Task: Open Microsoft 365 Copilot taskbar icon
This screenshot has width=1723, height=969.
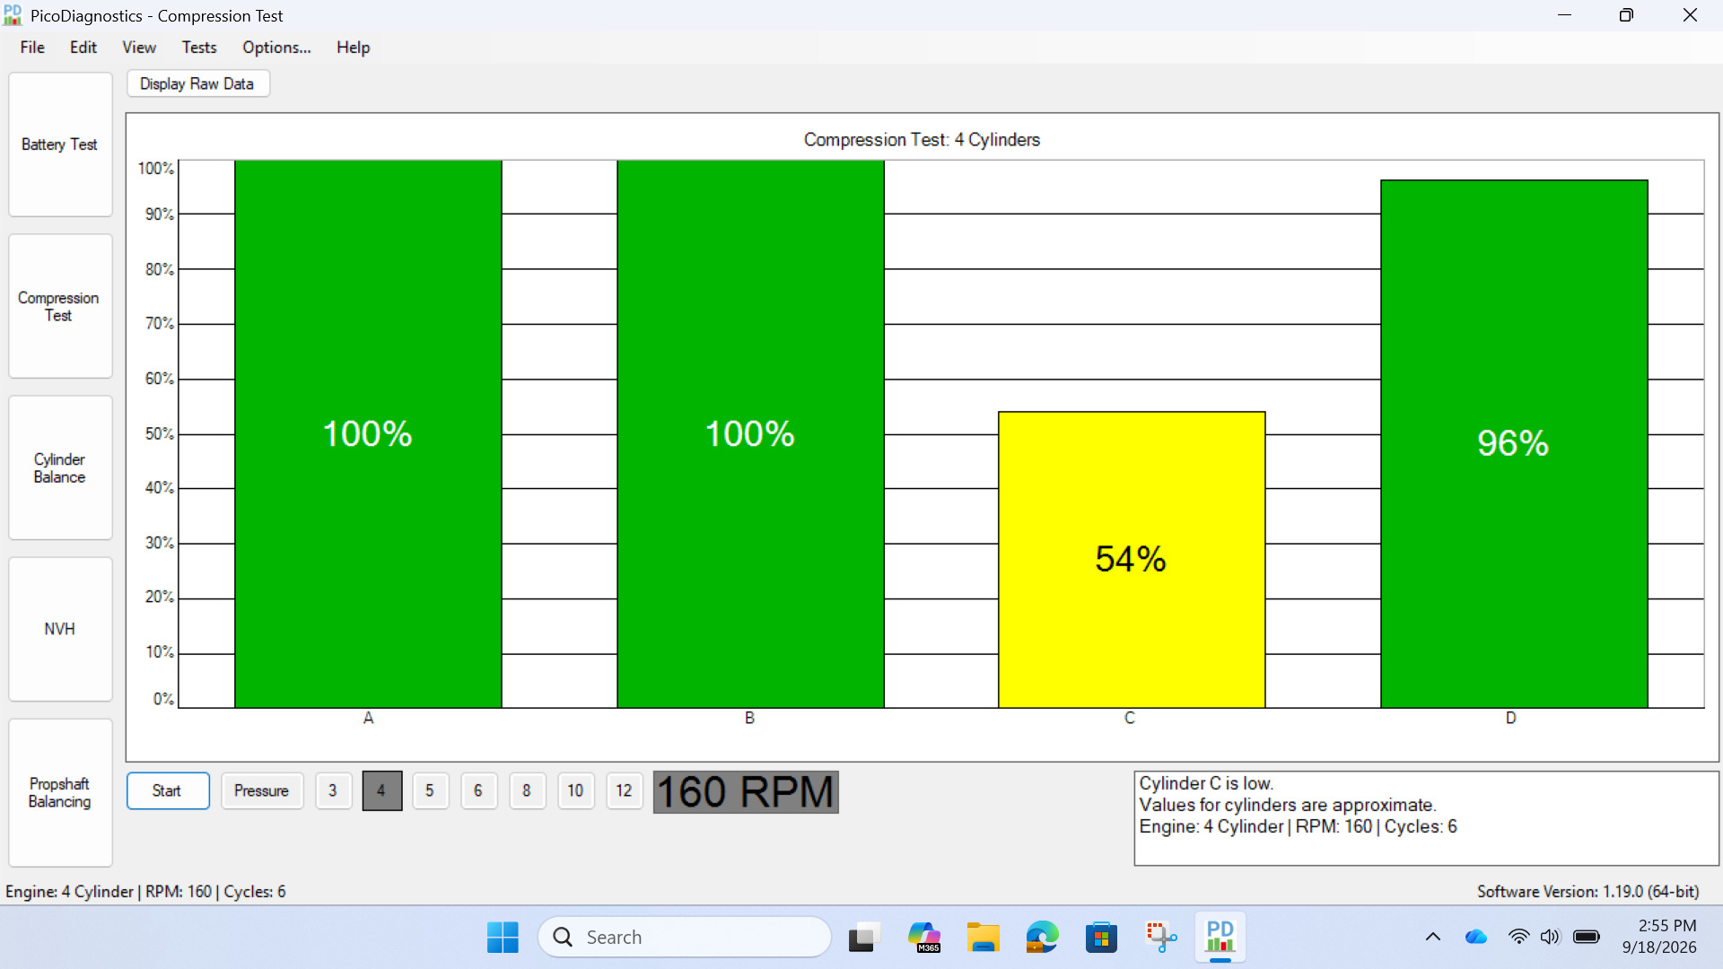Action: coord(923,938)
